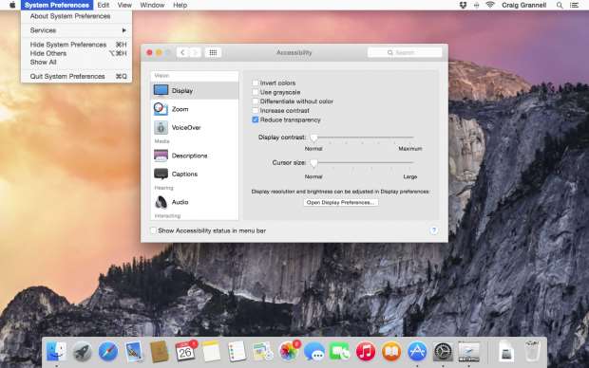Image resolution: width=589 pixels, height=368 pixels.
Task: Select Display in Accessibility sidebar
Action: point(195,90)
